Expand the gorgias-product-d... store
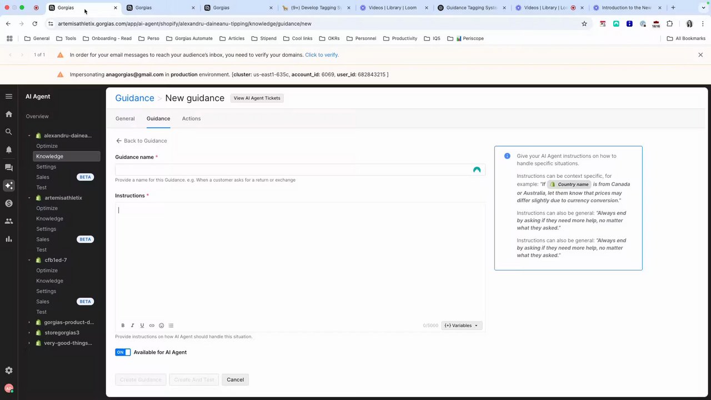The image size is (711, 400). tap(29, 322)
